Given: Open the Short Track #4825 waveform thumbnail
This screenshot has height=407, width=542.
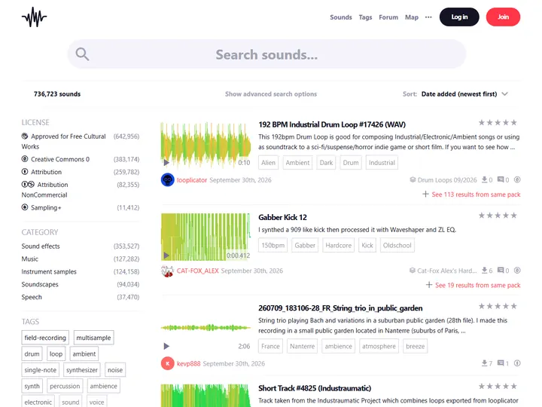Looking at the screenshot, I should point(206,395).
